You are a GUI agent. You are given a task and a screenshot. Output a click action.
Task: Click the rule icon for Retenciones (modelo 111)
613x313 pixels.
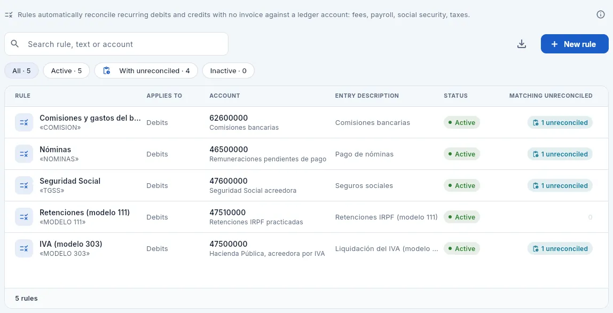(x=24, y=217)
